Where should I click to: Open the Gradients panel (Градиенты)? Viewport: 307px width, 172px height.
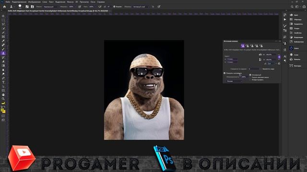pyautogui.click(x=296, y=24)
